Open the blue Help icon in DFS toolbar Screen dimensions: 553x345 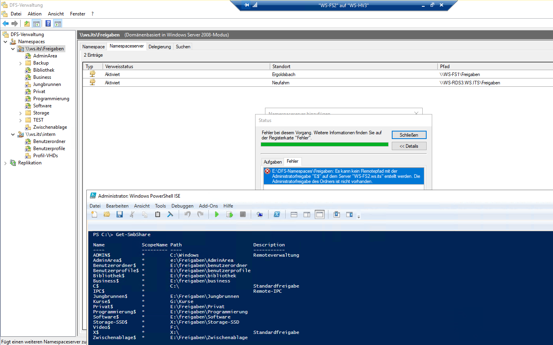point(48,24)
